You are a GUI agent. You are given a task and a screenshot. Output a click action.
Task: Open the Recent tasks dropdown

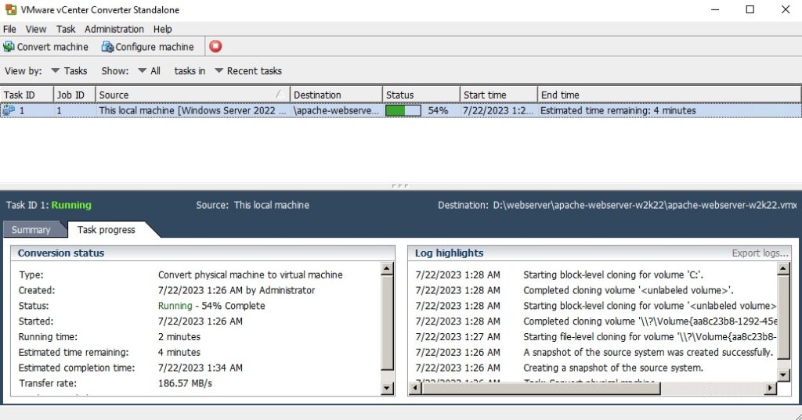(248, 71)
